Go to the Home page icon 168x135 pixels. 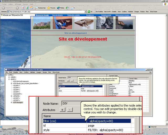31,8
